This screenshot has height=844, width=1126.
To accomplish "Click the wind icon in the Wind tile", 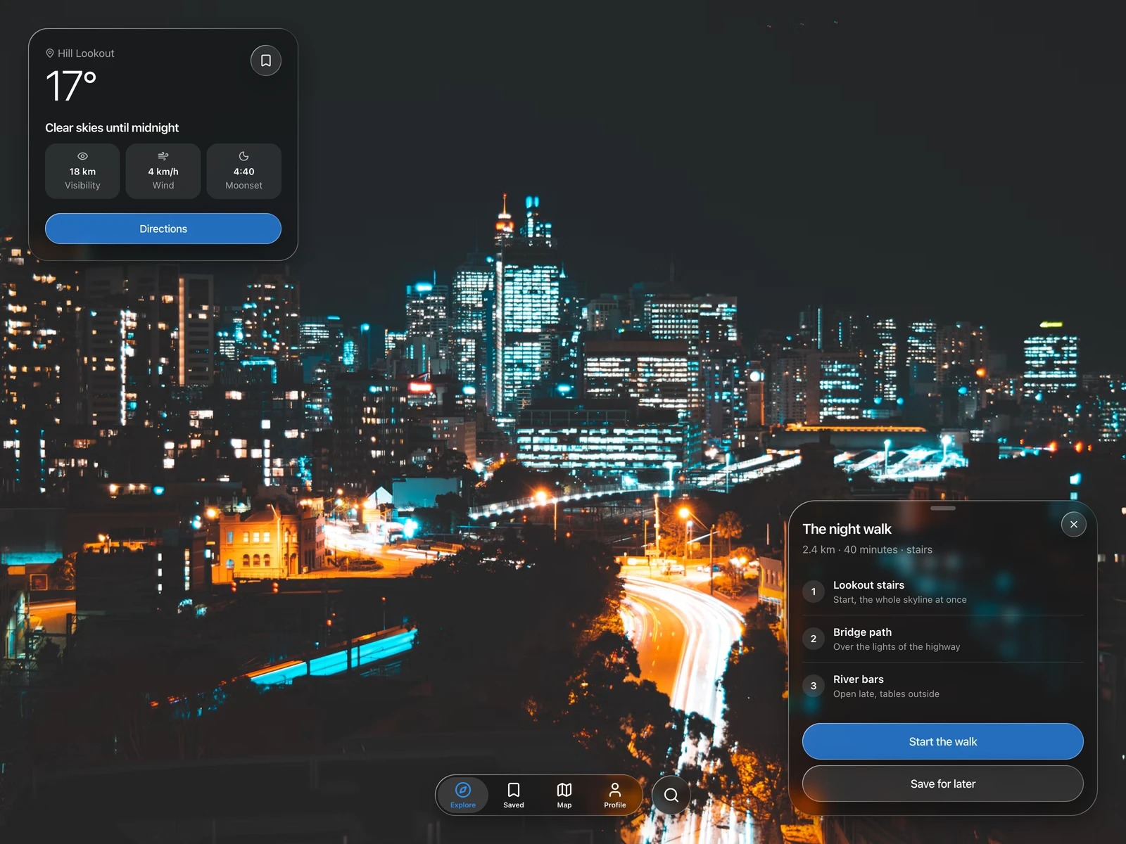I will (x=163, y=156).
